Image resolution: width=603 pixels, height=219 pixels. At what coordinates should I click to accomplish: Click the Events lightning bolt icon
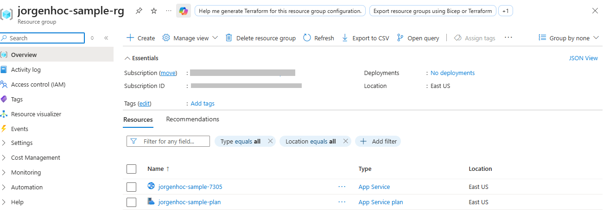click(4, 129)
